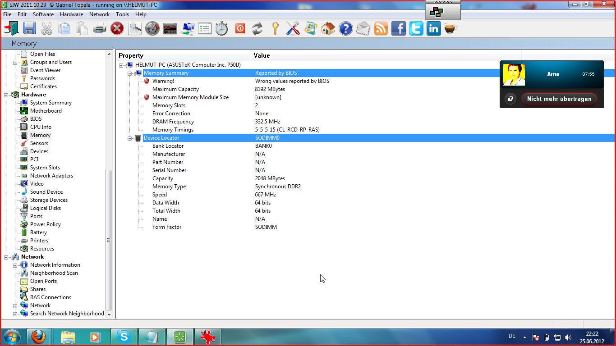Collapse the HELMUT-PC root node
Image resolution: width=616 pixels, height=346 pixels.
[121, 65]
